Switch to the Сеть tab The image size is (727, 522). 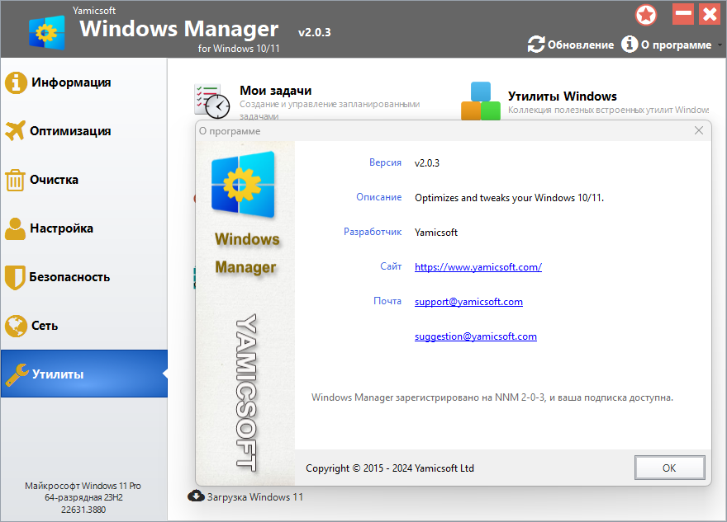84,326
